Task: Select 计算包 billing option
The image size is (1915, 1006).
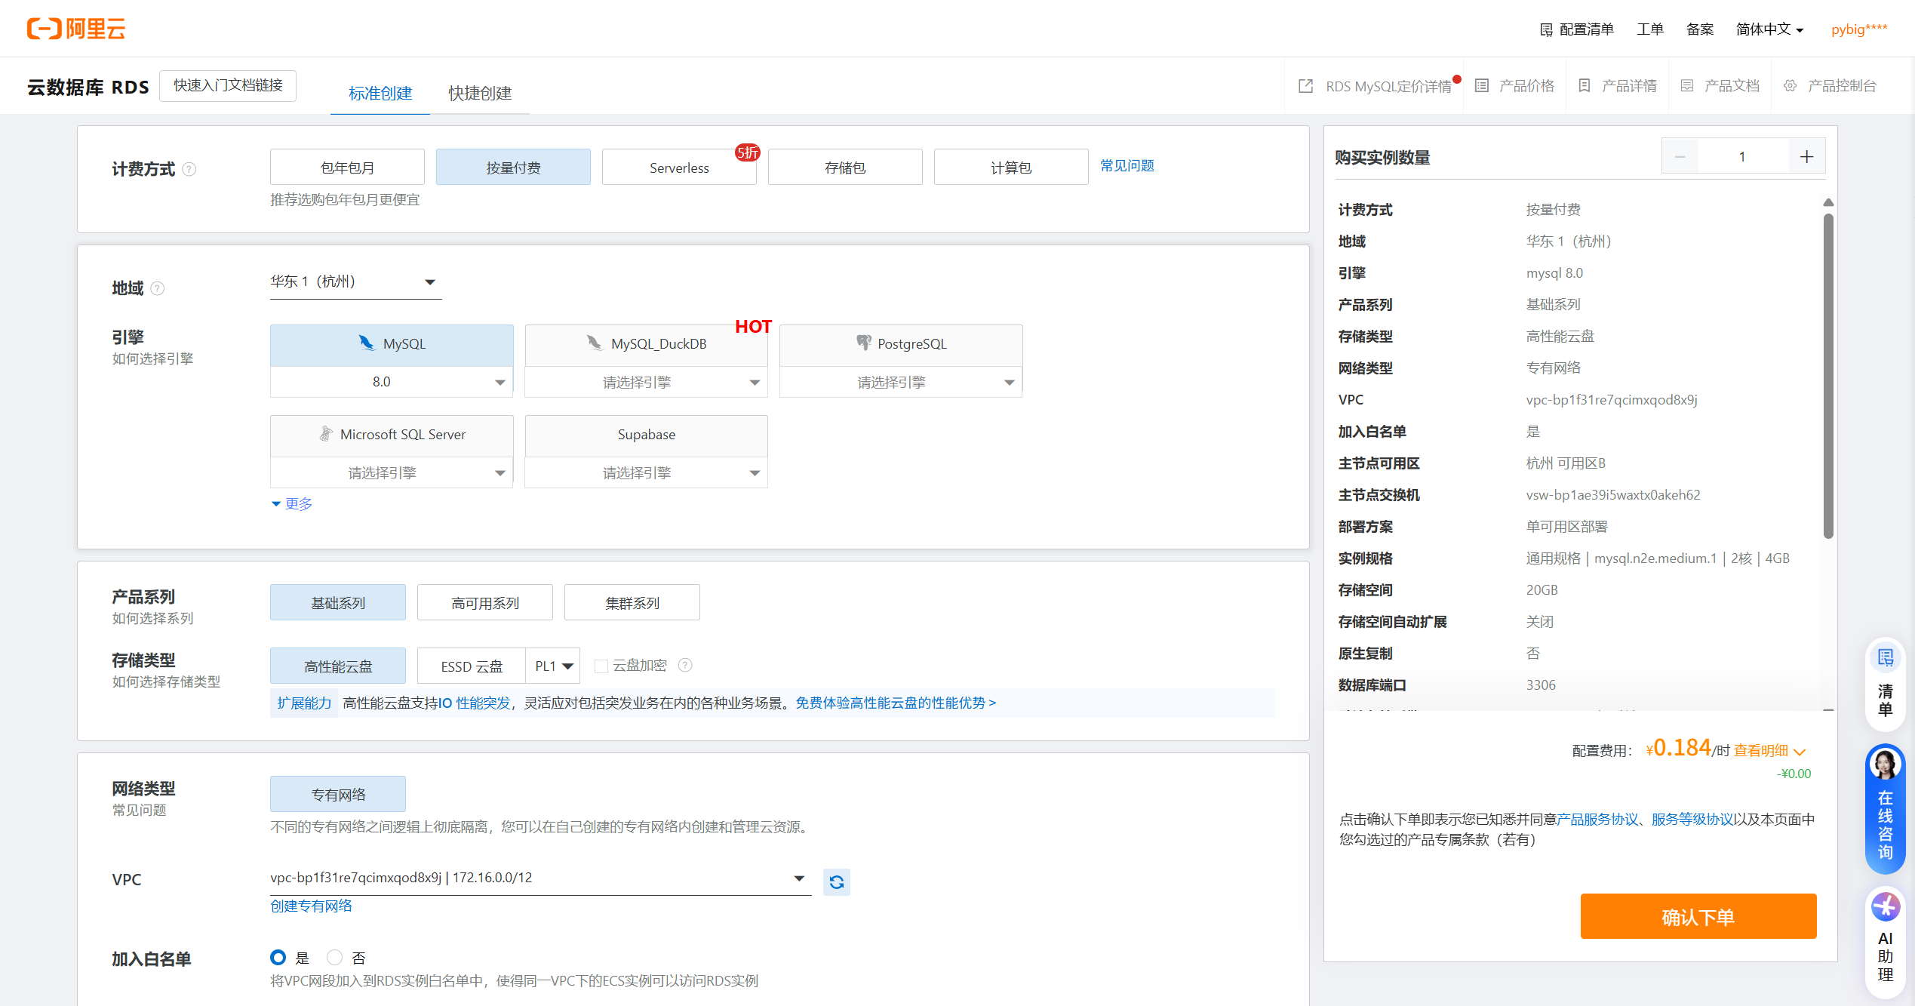Action: click(x=1011, y=167)
